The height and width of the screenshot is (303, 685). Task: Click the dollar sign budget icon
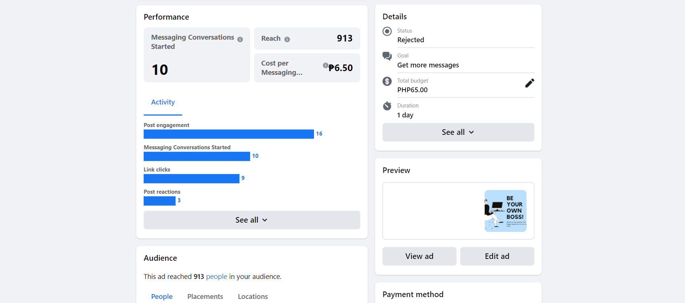coord(387,81)
